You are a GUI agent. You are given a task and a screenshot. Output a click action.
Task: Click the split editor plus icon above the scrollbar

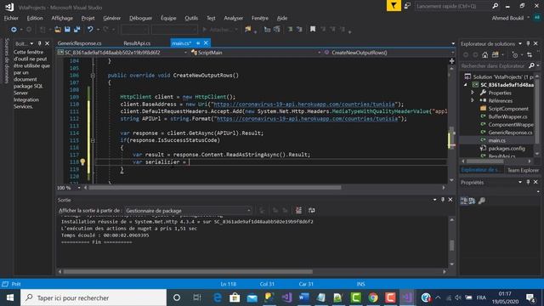click(x=451, y=61)
